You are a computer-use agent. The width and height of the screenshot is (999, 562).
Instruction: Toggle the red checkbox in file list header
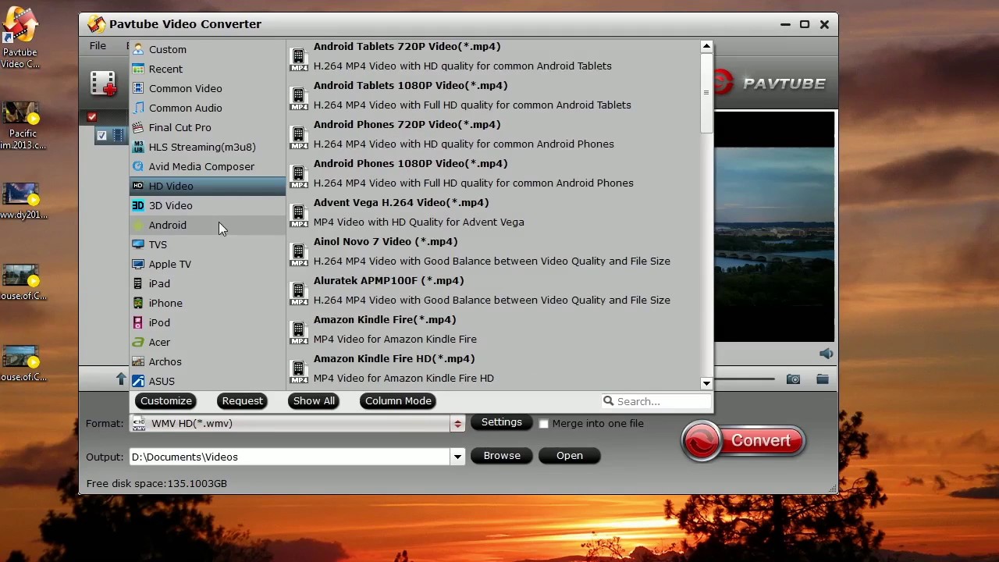coord(92,117)
